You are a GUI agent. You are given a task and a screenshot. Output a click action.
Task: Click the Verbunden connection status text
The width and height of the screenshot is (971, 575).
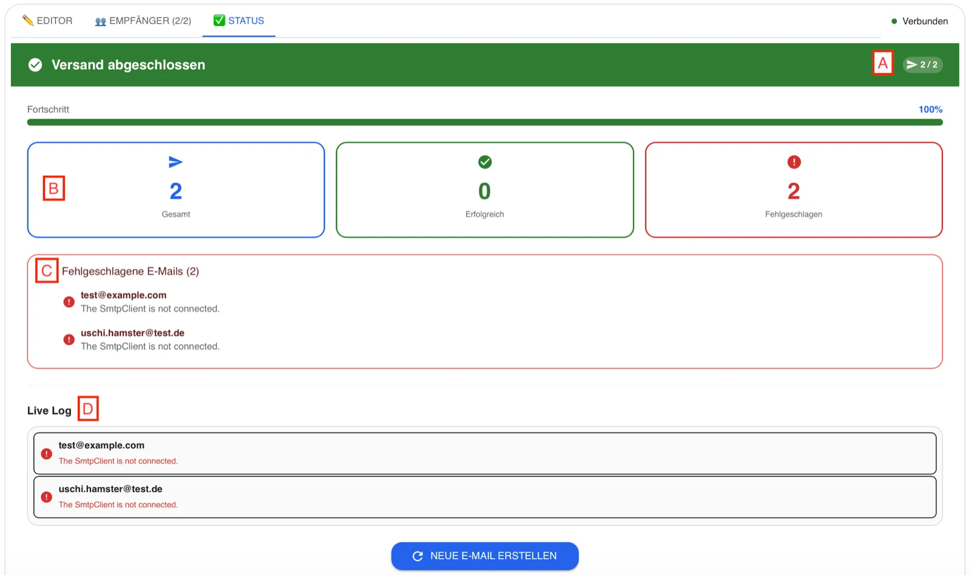click(925, 21)
